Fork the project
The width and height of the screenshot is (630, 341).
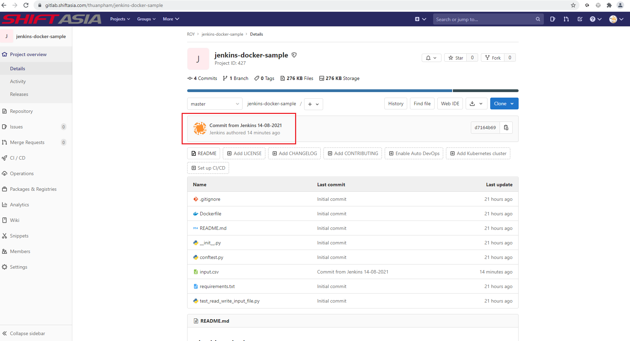(x=493, y=58)
